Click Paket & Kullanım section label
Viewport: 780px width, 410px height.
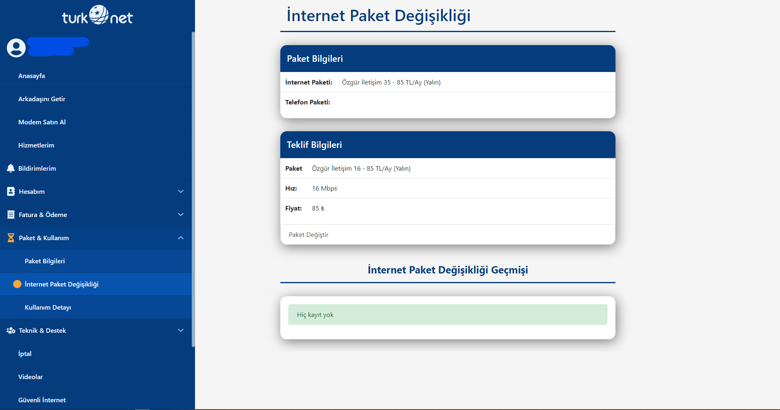(44, 238)
